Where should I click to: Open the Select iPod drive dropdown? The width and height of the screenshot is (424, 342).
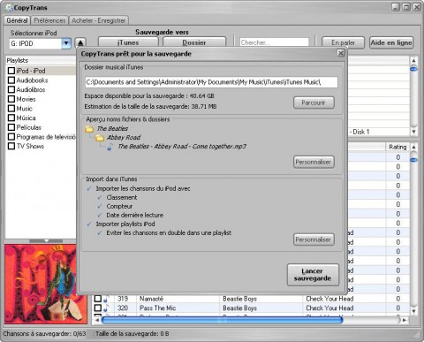66,43
